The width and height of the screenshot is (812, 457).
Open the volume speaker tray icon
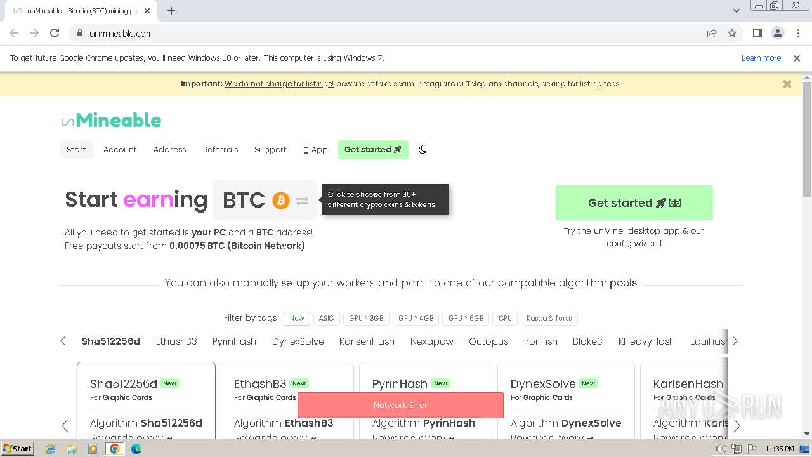click(721, 449)
